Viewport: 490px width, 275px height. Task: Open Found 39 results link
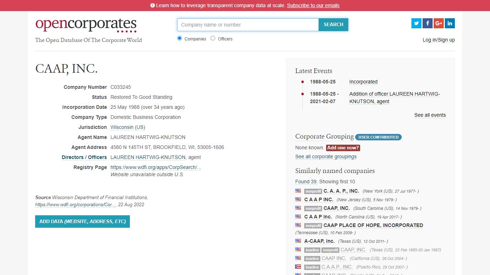(306, 182)
